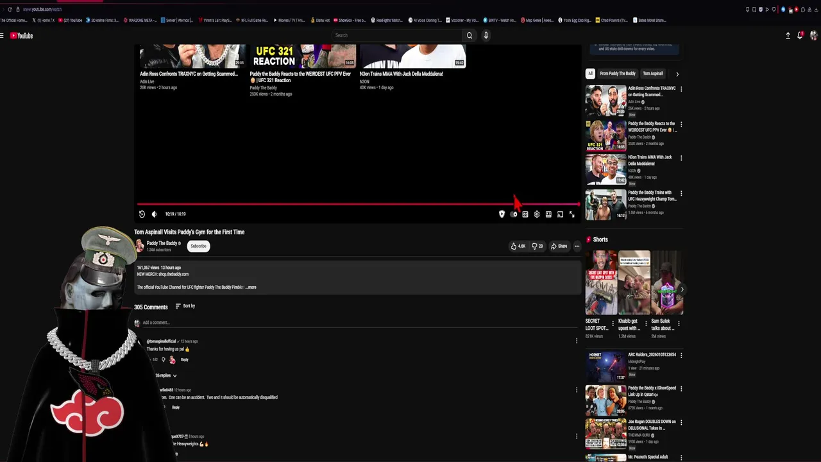
Task: Open the player settings gear
Action: (x=537, y=214)
